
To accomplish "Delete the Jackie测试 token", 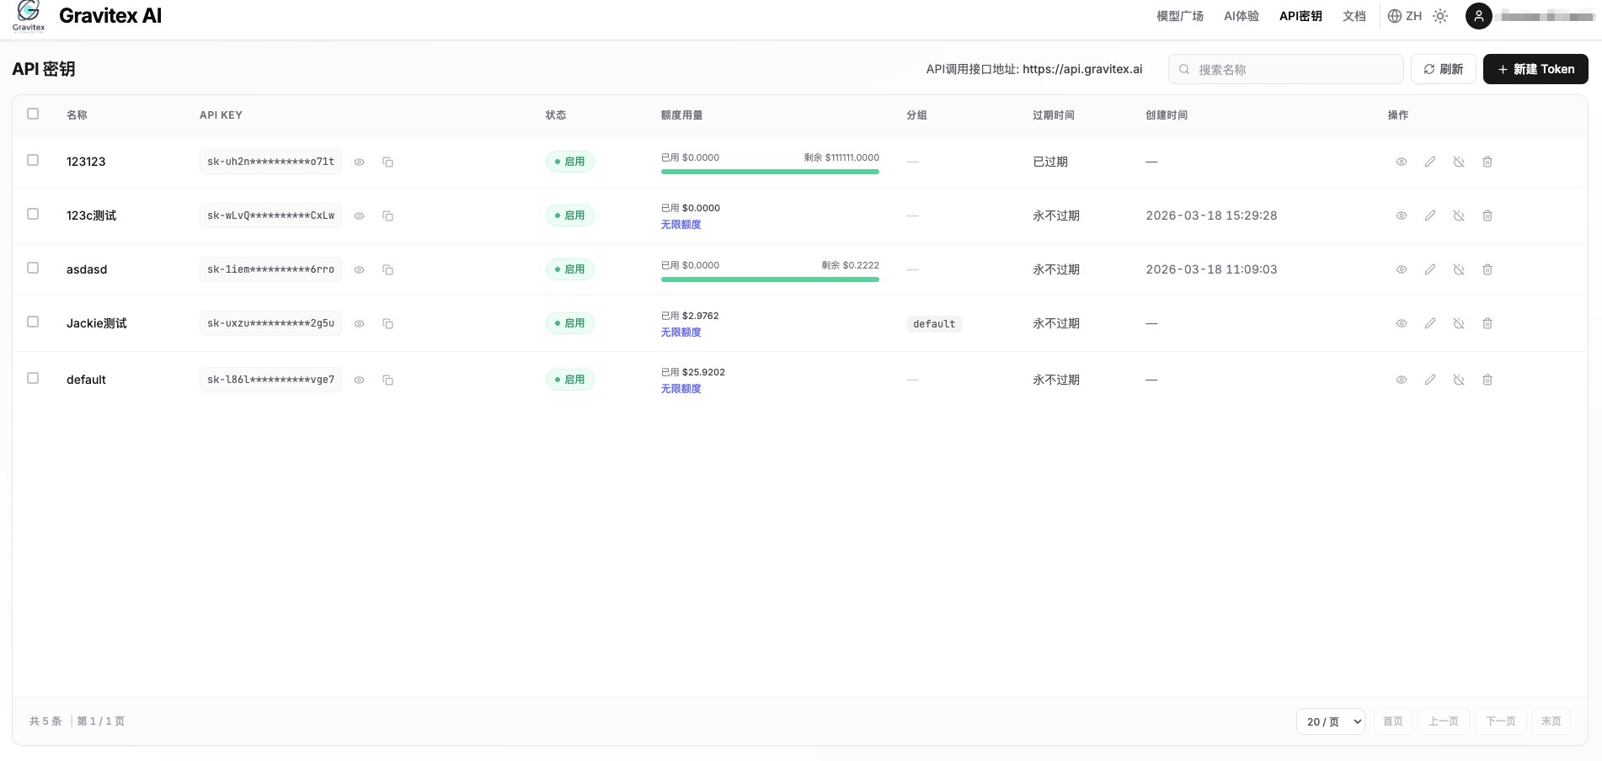I will [x=1487, y=323].
